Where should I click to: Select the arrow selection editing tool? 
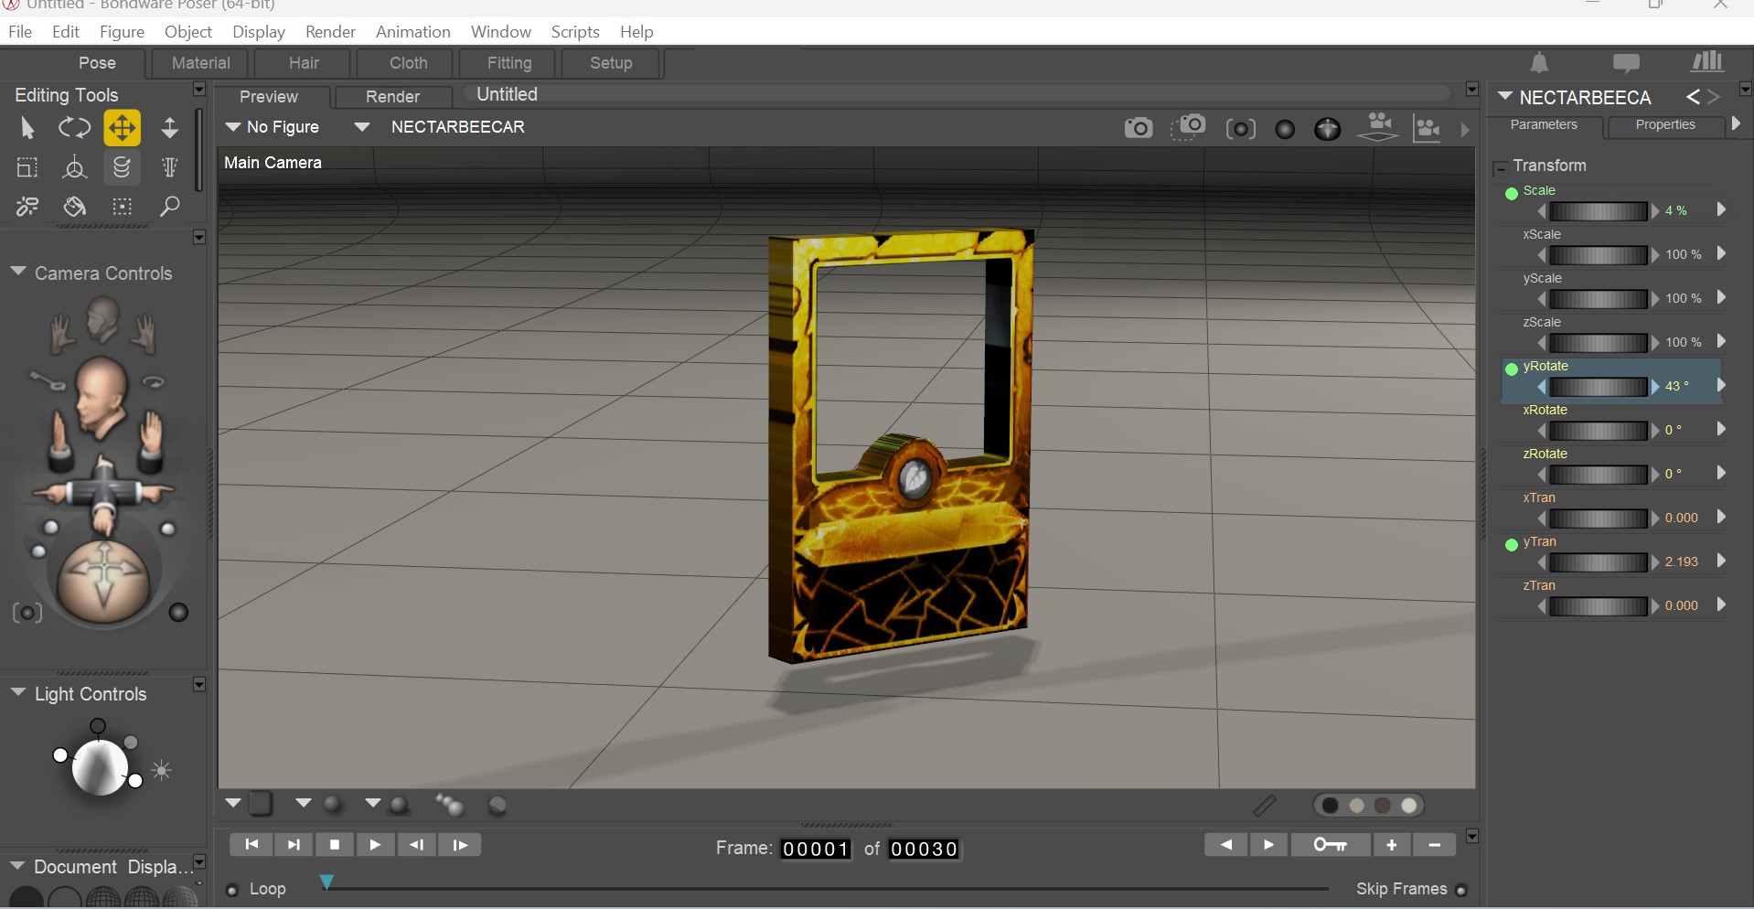pos(27,129)
